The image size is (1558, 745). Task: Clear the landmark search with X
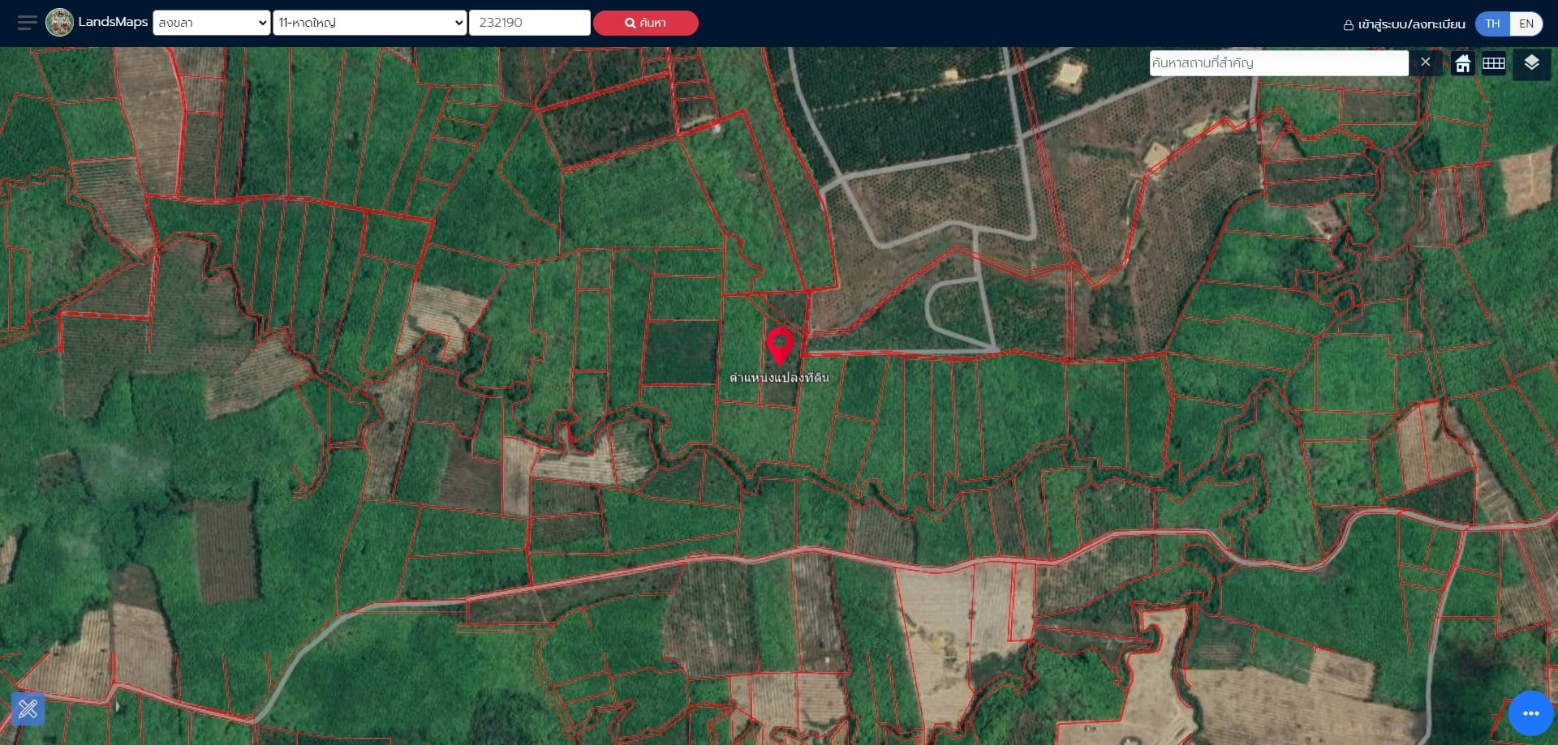pyautogui.click(x=1426, y=62)
